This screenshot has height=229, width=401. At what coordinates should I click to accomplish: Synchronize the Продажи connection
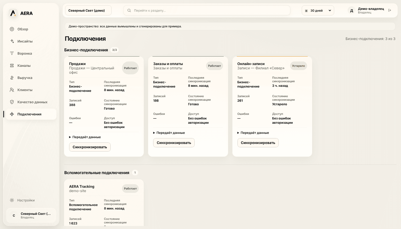[90, 147]
